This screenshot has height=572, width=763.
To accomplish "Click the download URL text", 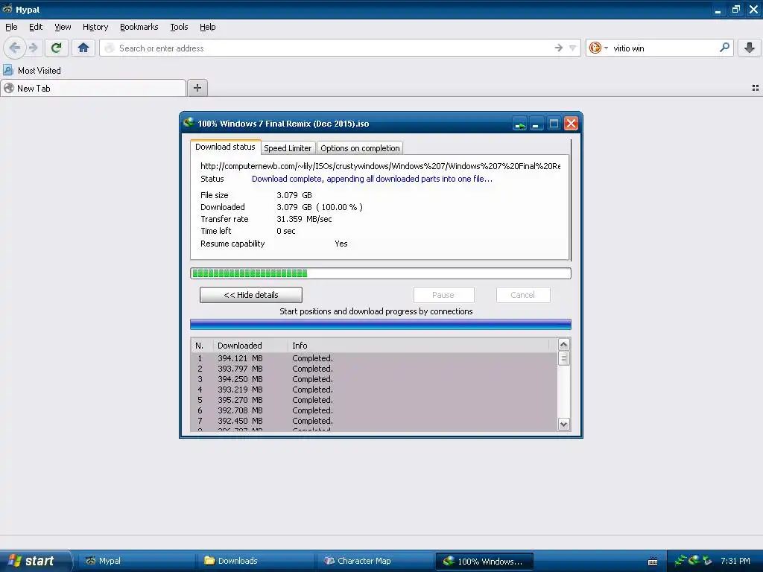I will click(380, 166).
